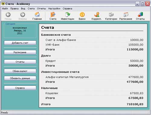Open the Отчеты menu in menu bar
This screenshot has height=115, width=151.
(41, 9)
